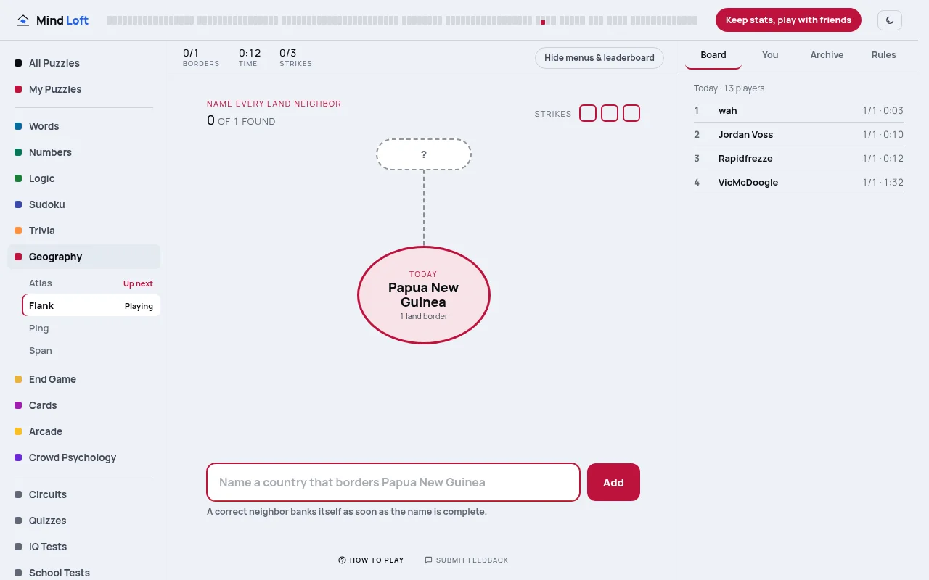Expand the End Game category

83,379
